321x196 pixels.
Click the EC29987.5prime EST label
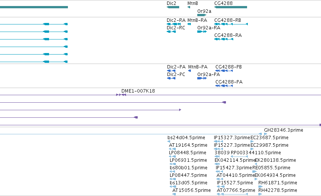pos(269,145)
